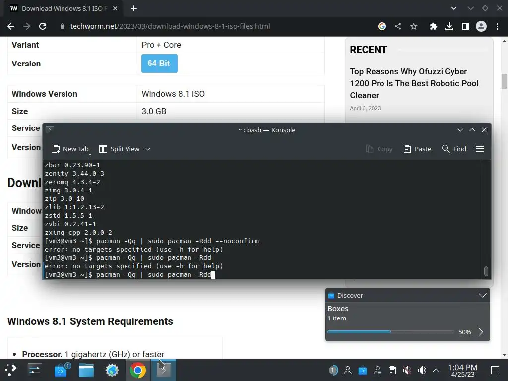Click 'Windows 8.1 ISO' table cell
Image resolution: width=508 pixels, height=381 pixels.
click(x=231, y=94)
